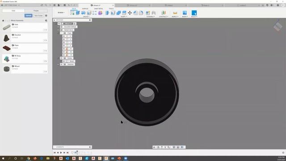The width and height of the screenshot is (286, 161).
Task: Toggle visibility of X axis in Origin
Action: pyautogui.click(x=64, y=39)
